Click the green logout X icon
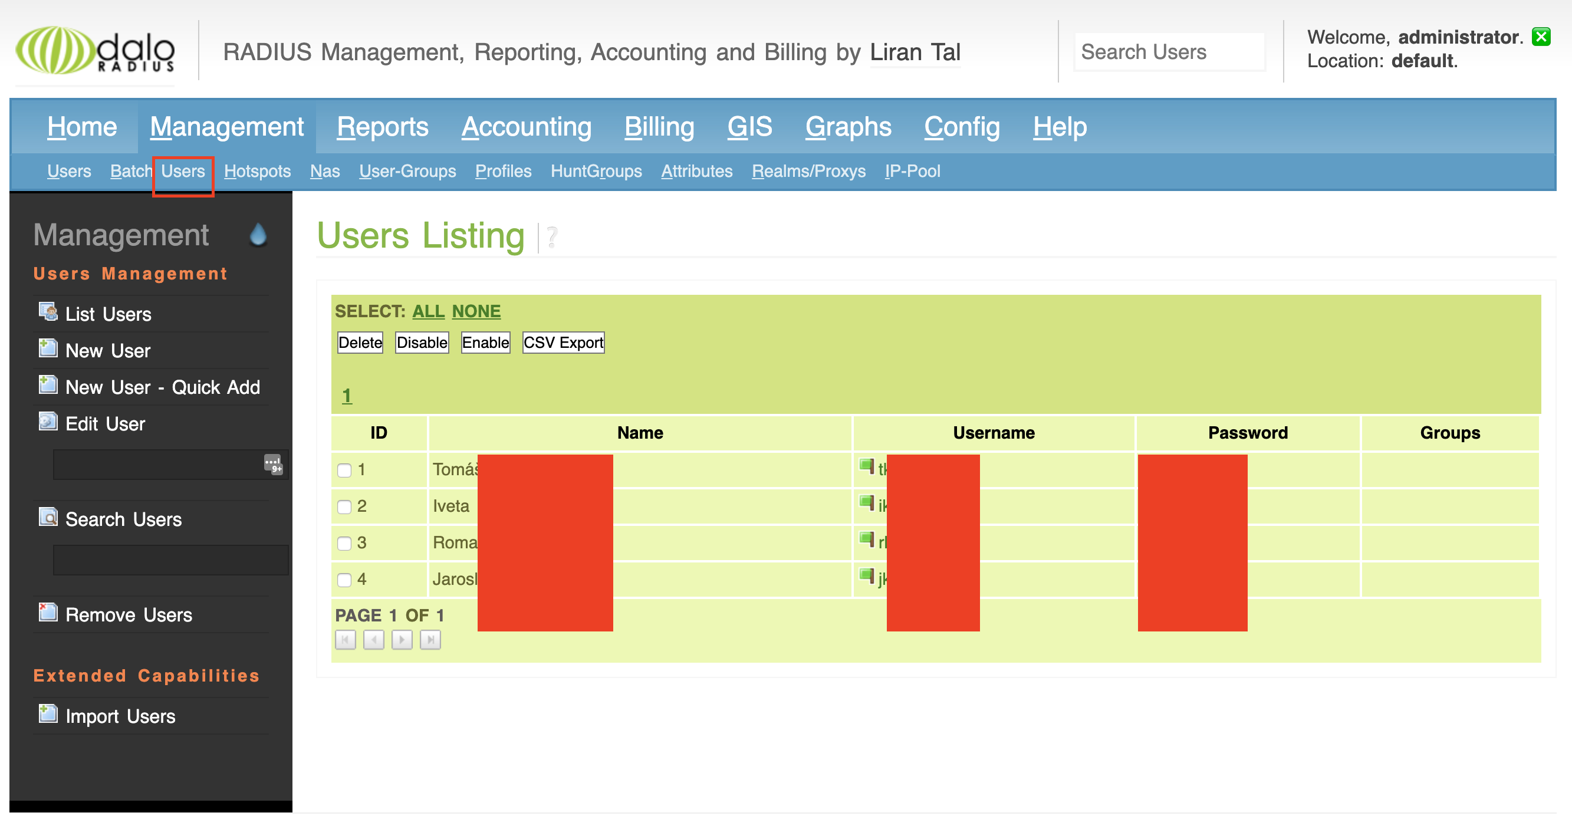1572x816 pixels. point(1541,37)
